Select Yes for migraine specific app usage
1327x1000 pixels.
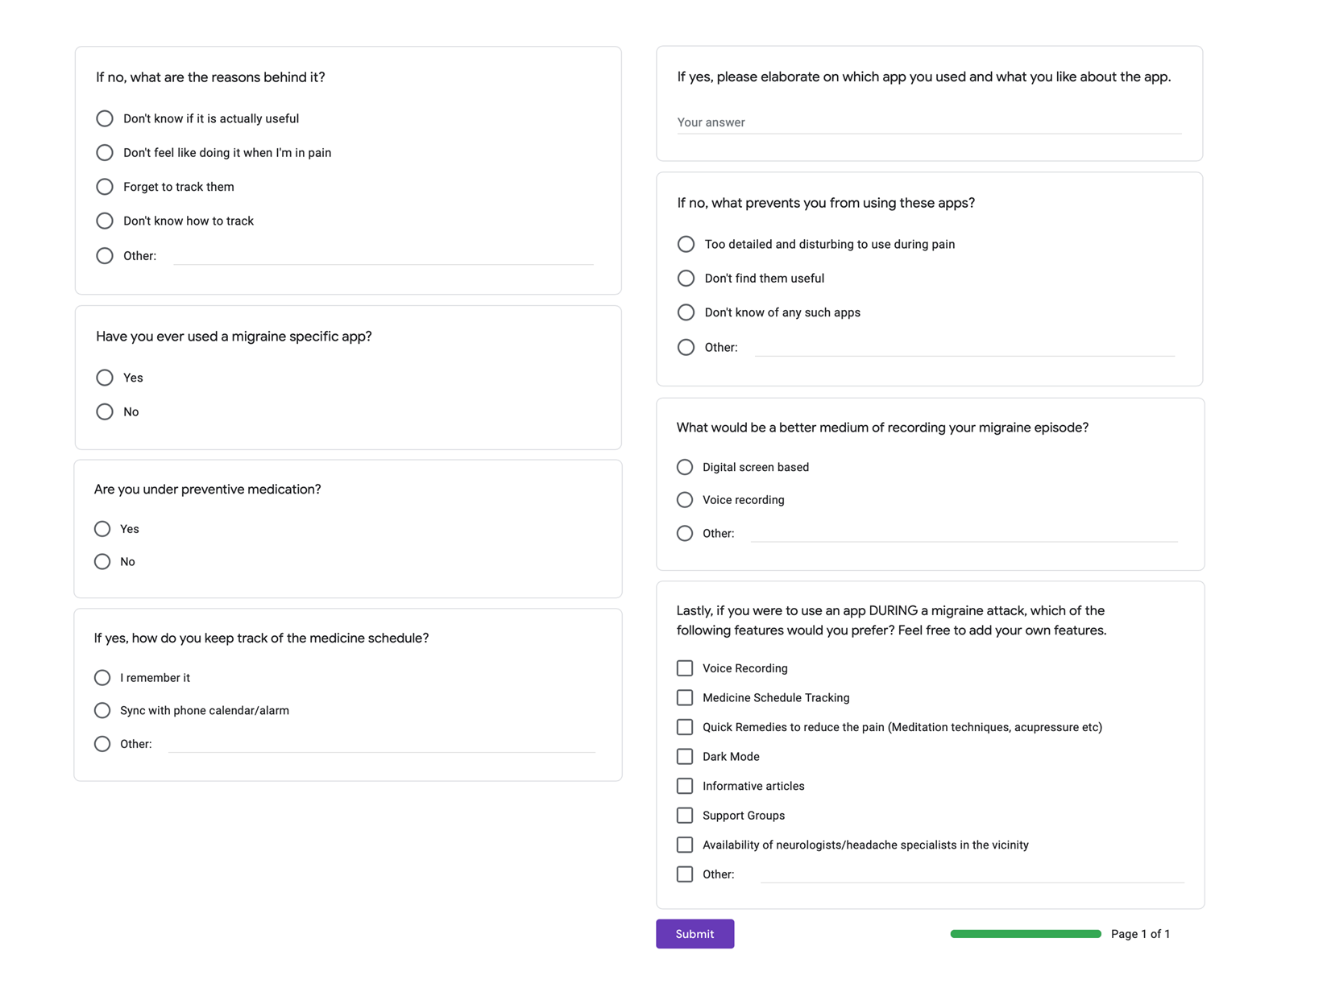click(105, 378)
